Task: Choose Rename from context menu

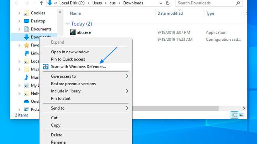Action: point(86,142)
